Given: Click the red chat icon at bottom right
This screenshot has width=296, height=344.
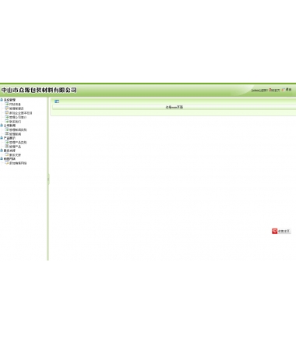Looking at the screenshot, I should pyautogui.click(x=275, y=231).
